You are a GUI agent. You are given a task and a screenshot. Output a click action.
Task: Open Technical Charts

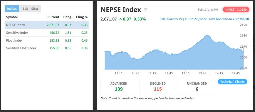click(x=232, y=82)
